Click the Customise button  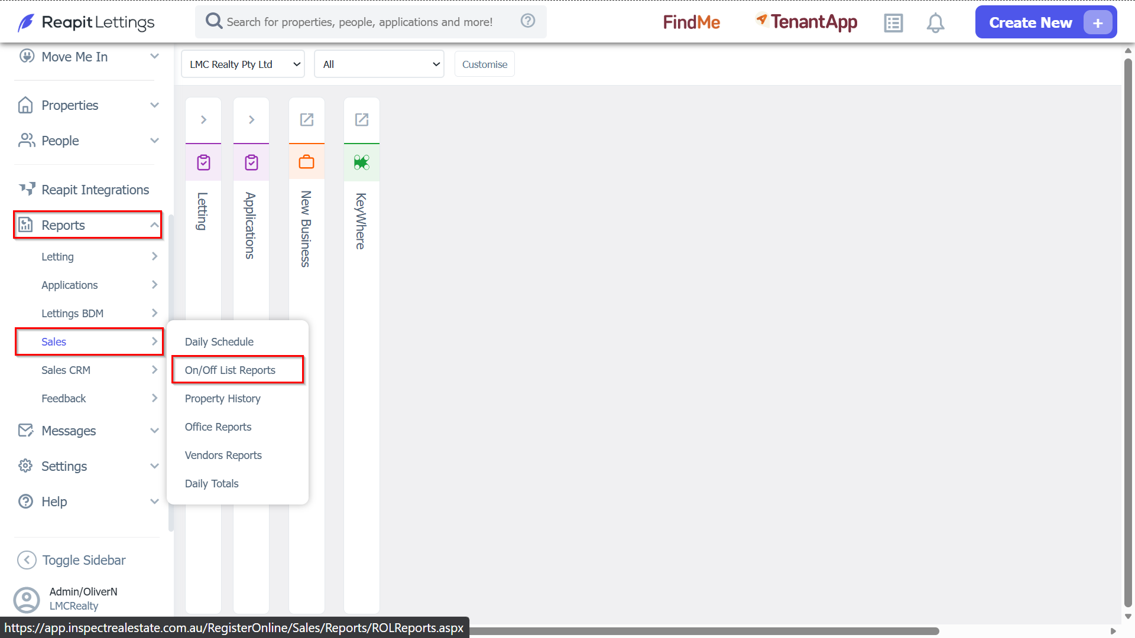(485, 64)
